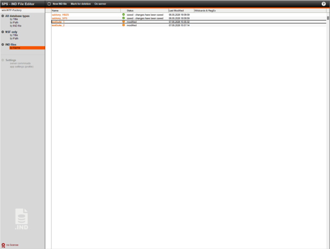Click the no license ribbon icon
This screenshot has height=249, width=330.
3,245
